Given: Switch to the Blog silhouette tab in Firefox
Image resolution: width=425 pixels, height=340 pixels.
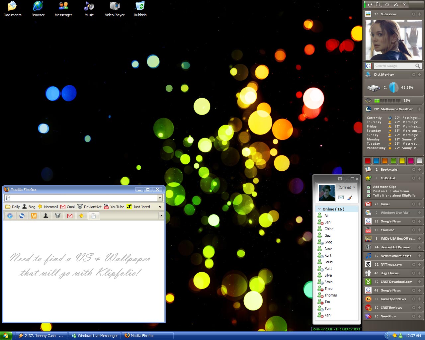Looking at the screenshot, I should (x=45, y=216).
